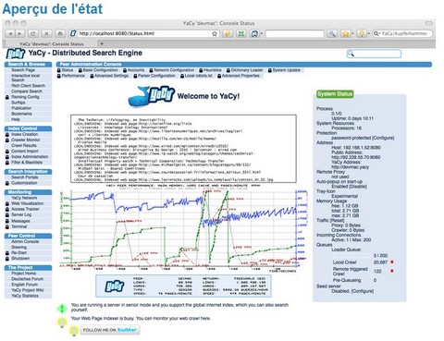Viewport: 444px width, 341px height.
Task: Open the dropdown arrow next to the star toolbar button
Action: tap(353, 33)
